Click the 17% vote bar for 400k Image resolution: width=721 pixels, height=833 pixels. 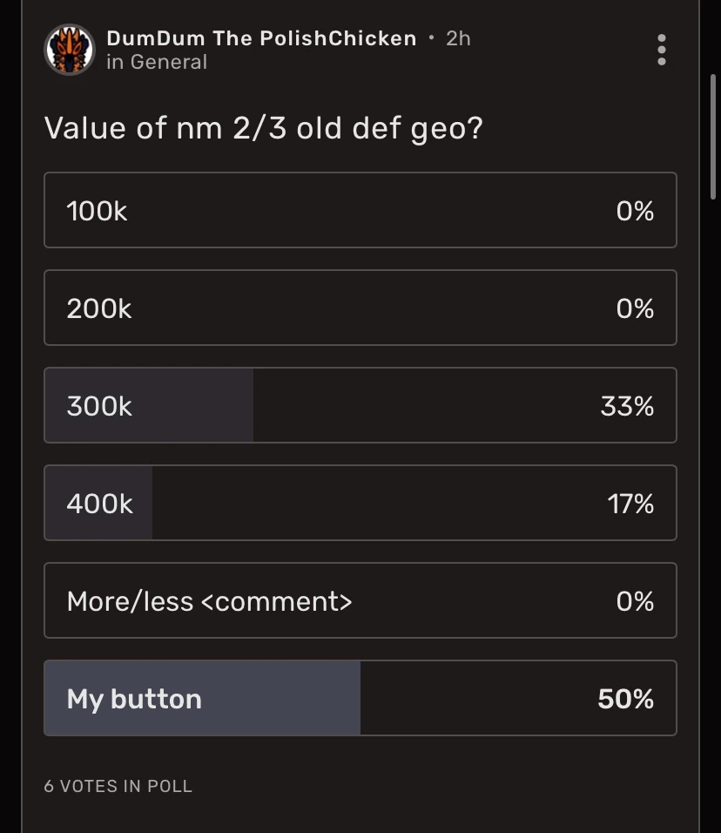tap(98, 503)
